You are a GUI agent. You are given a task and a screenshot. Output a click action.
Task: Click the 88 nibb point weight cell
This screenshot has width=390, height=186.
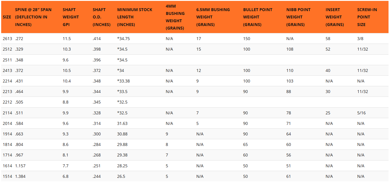[289, 92]
